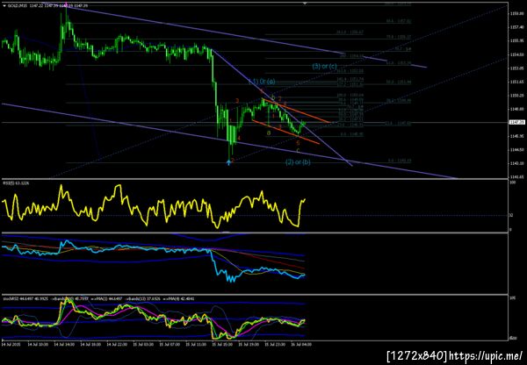Select the magenta marker at the chart high
The image size is (527, 365).
tap(66, 5)
